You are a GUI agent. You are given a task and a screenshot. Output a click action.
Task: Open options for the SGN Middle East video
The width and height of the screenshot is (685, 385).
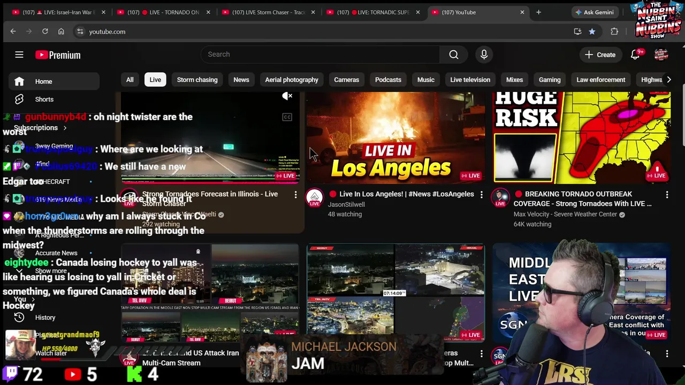click(x=667, y=353)
